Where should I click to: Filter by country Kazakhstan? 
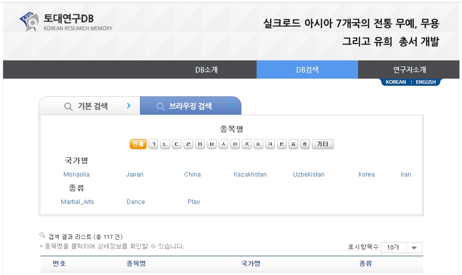tap(250, 175)
